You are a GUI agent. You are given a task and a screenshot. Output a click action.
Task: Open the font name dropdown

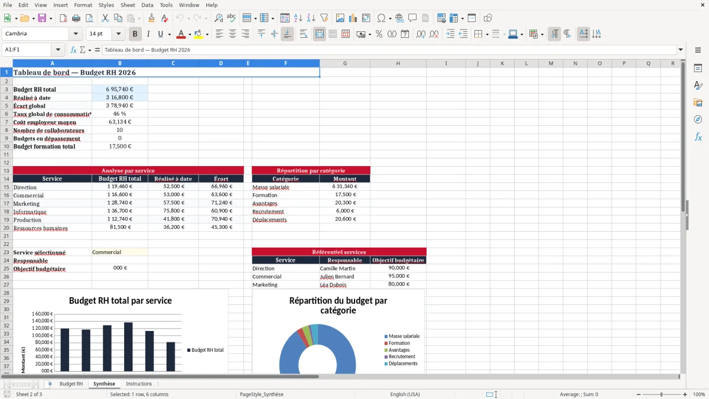click(x=76, y=34)
